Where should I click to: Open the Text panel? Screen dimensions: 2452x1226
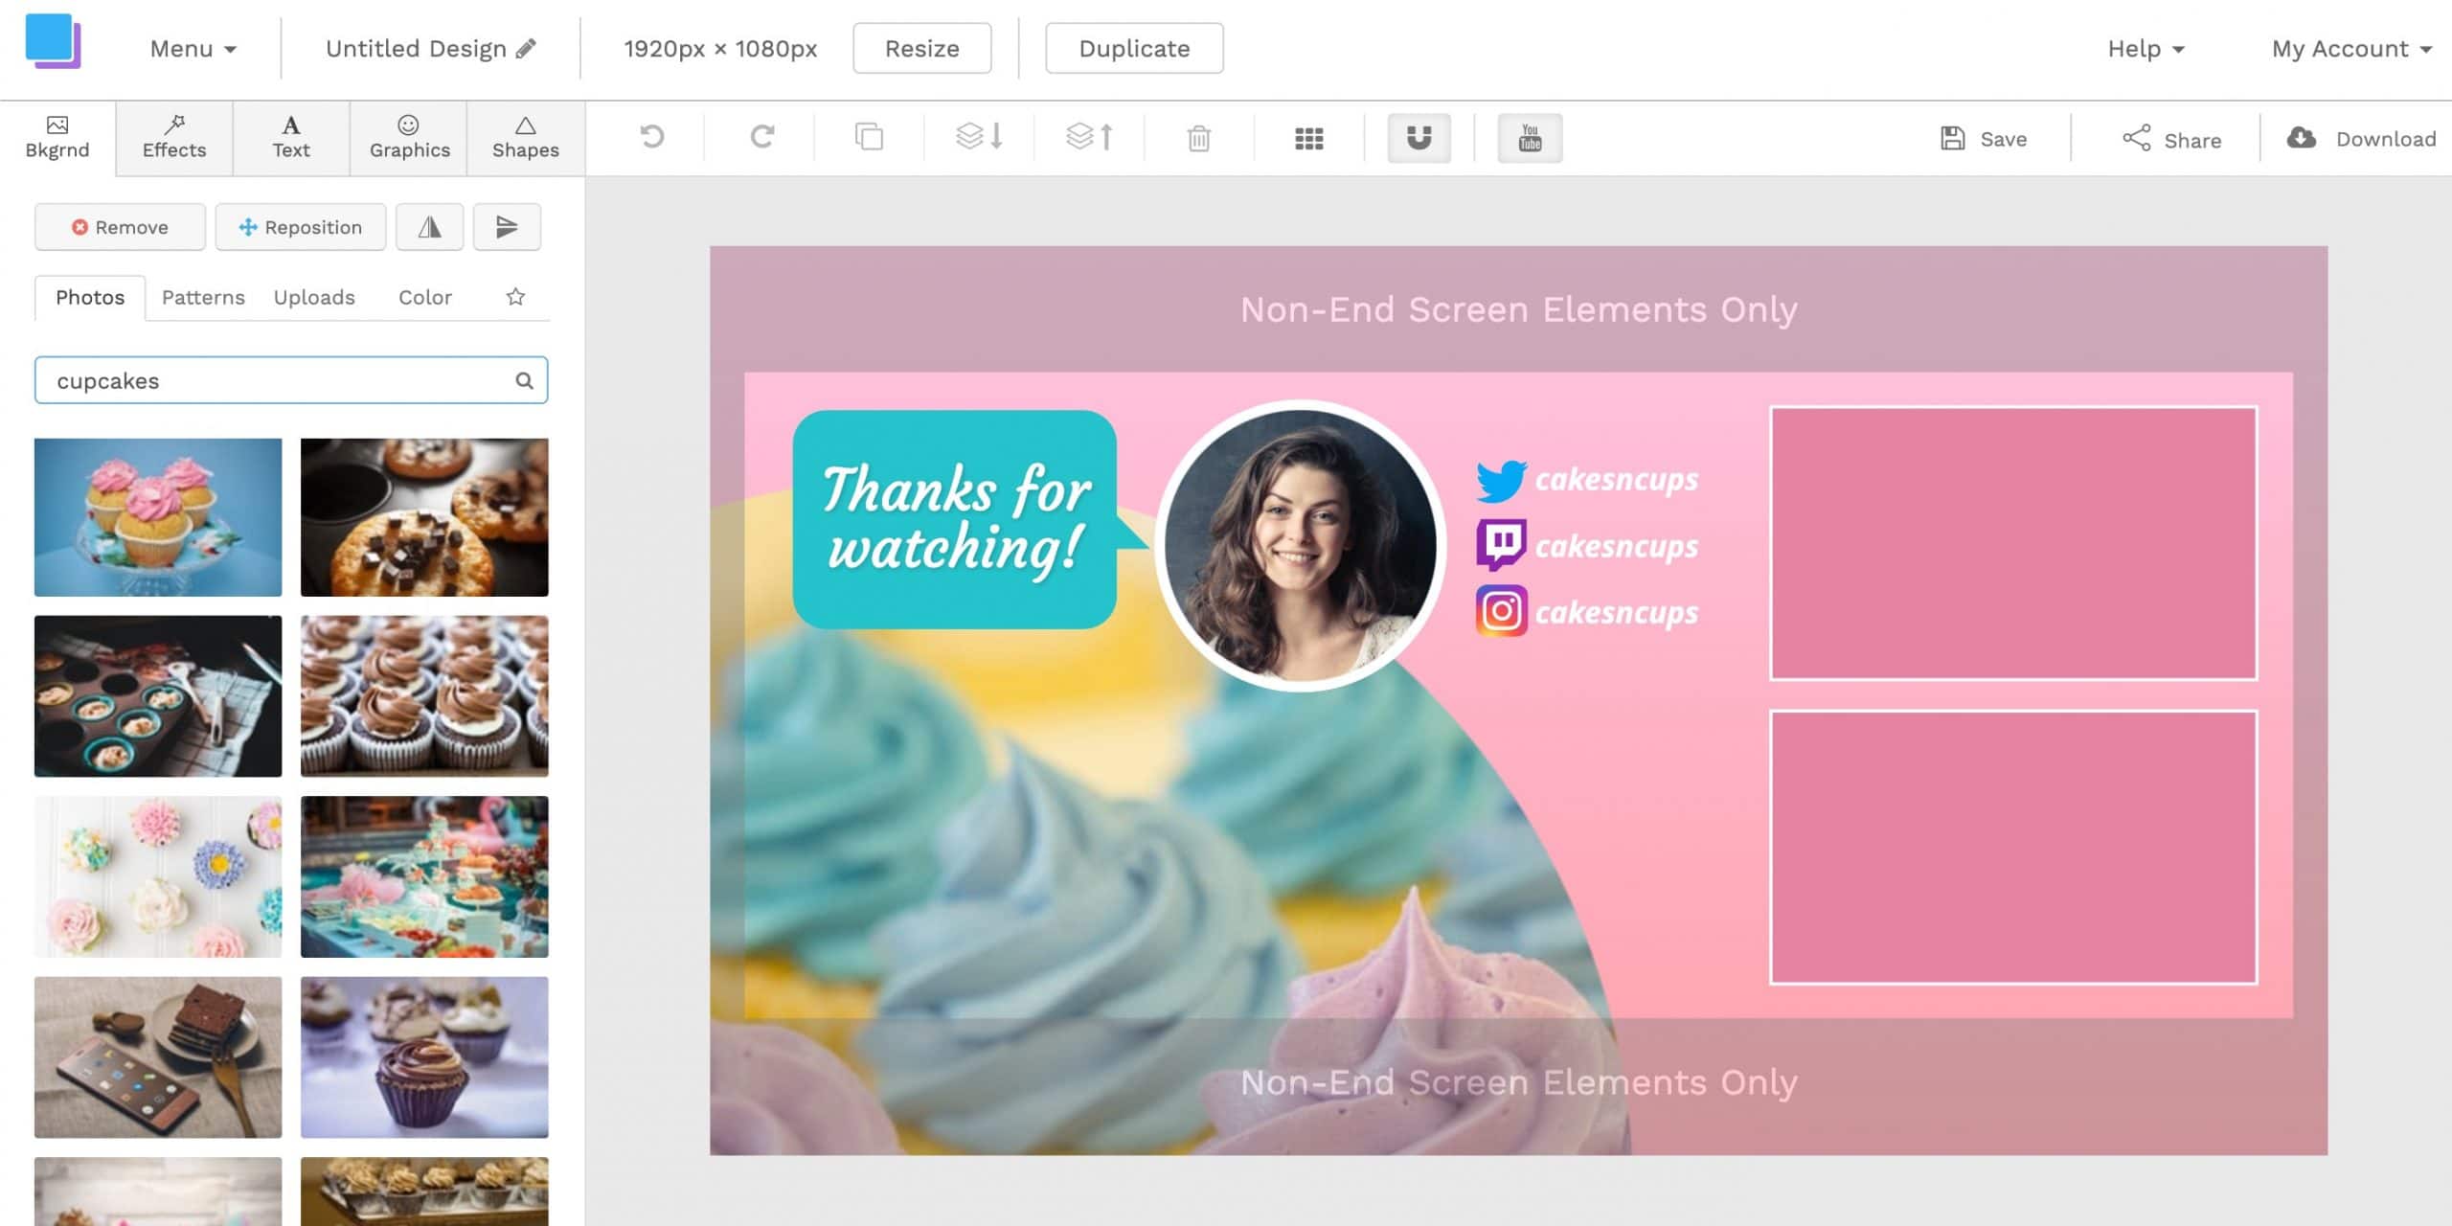tap(291, 138)
